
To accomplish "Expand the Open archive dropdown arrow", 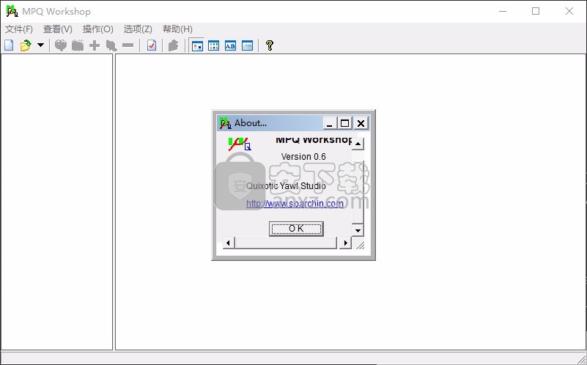I will pyautogui.click(x=40, y=45).
